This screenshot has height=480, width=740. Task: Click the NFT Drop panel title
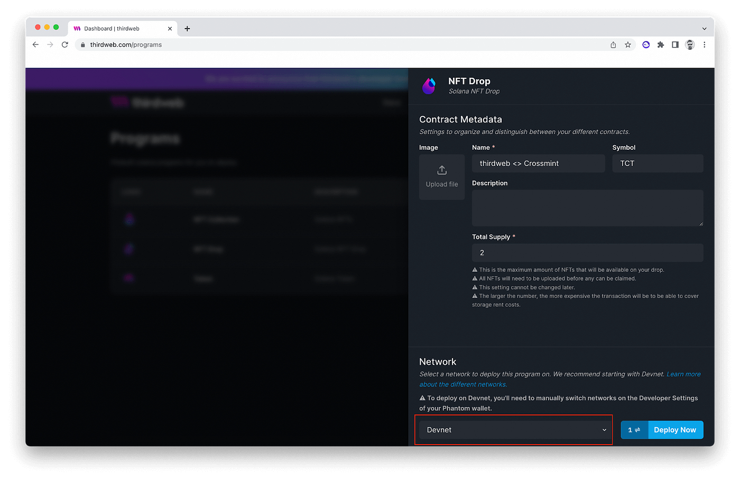469,81
